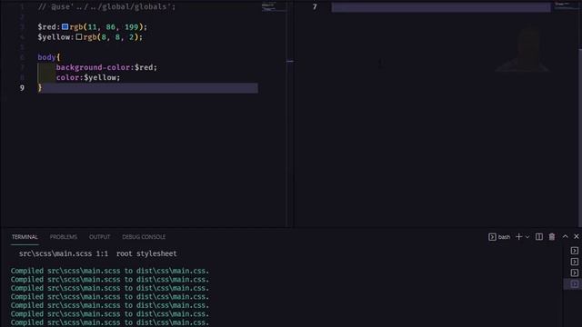Open the PROBLEMS tab
The height and width of the screenshot is (327, 582).
click(64, 237)
